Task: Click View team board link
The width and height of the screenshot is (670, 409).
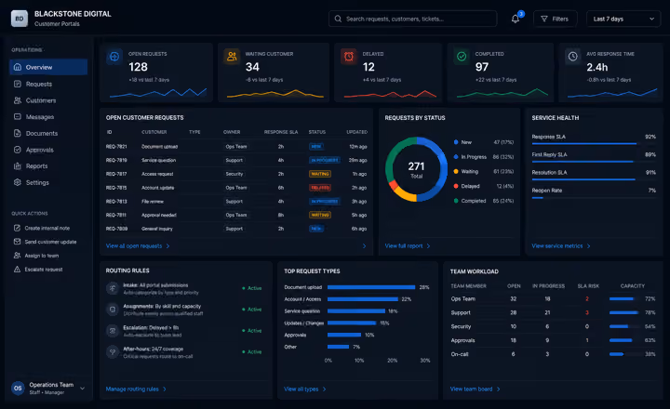Action: tap(475, 389)
